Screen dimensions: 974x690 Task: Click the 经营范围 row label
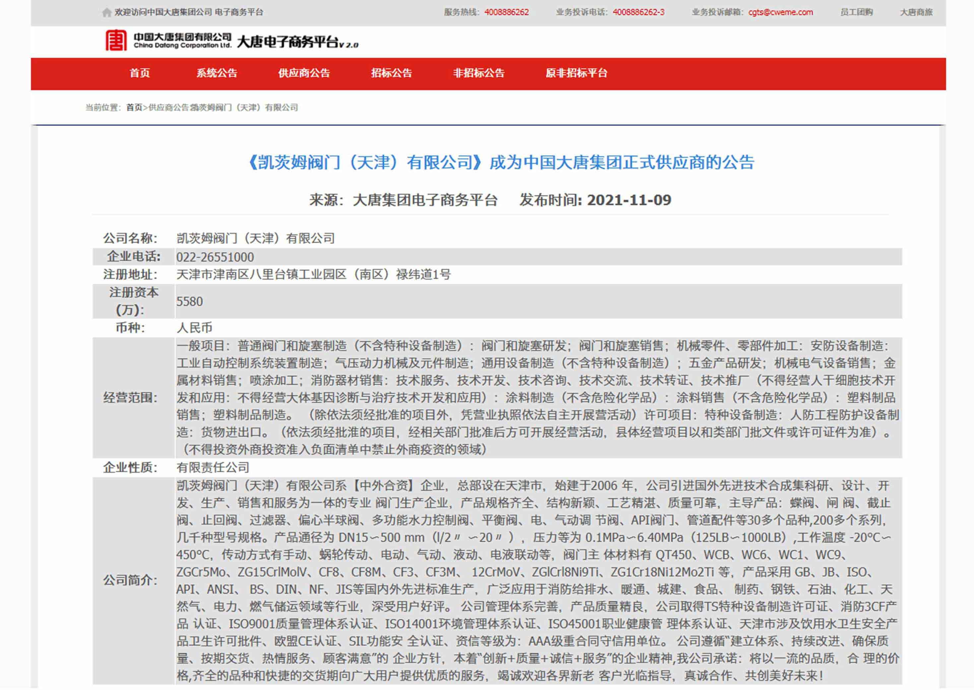coord(130,398)
